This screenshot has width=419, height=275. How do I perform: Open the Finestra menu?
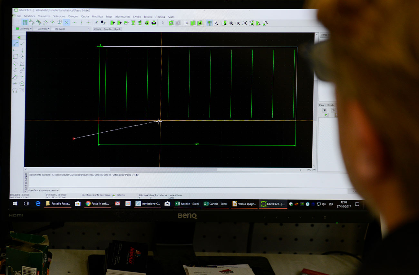pyautogui.click(x=160, y=17)
